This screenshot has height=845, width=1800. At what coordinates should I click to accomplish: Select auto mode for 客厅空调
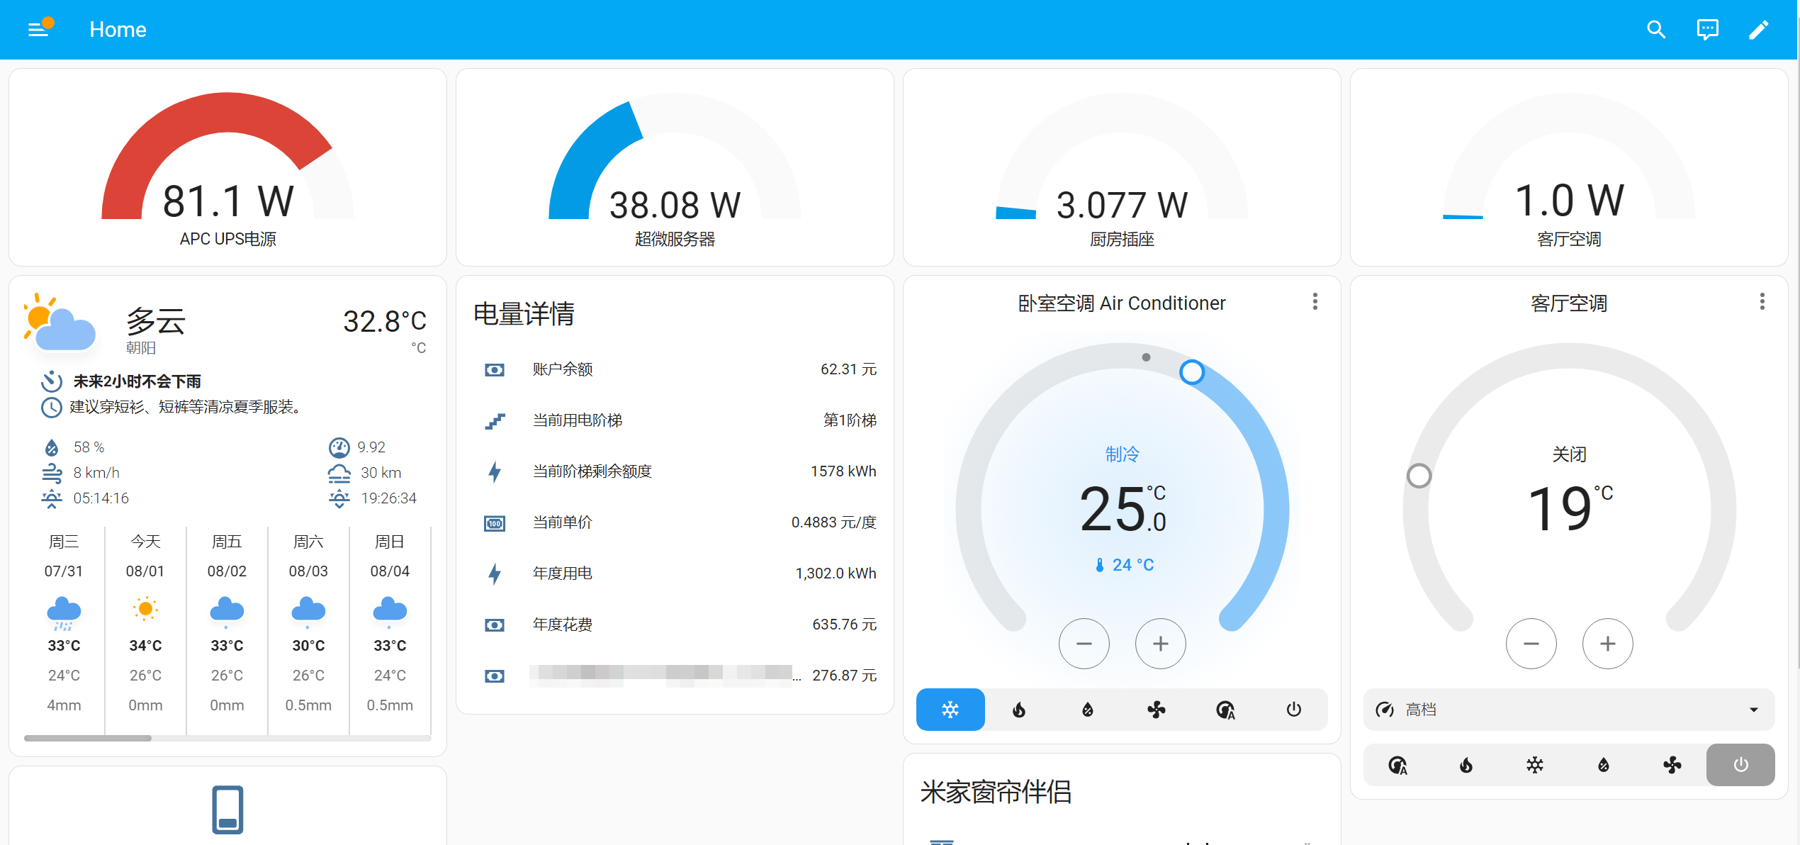pyautogui.click(x=1397, y=765)
